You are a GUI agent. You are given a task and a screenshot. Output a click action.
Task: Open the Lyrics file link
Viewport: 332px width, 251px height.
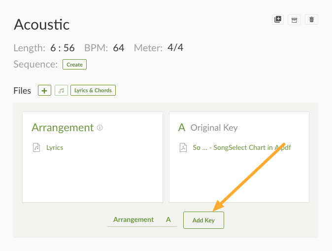tap(55, 147)
